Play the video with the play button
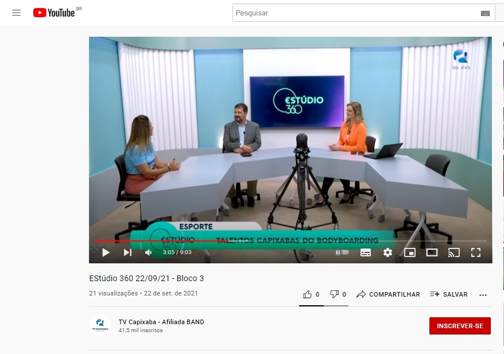The width and height of the screenshot is (504, 354). (106, 252)
